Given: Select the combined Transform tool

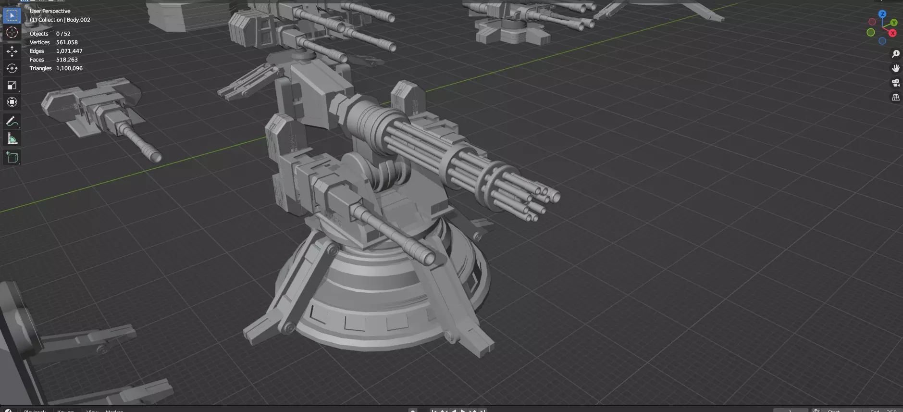Looking at the screenshot, I should pyautogui.click(x=12, y=102).
